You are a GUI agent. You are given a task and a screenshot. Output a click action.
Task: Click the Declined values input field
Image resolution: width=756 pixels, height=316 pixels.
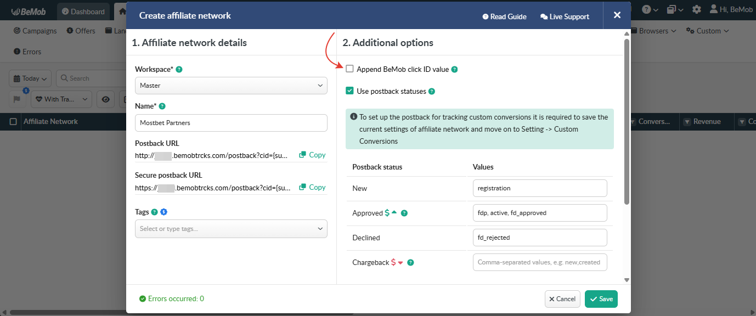540,238
